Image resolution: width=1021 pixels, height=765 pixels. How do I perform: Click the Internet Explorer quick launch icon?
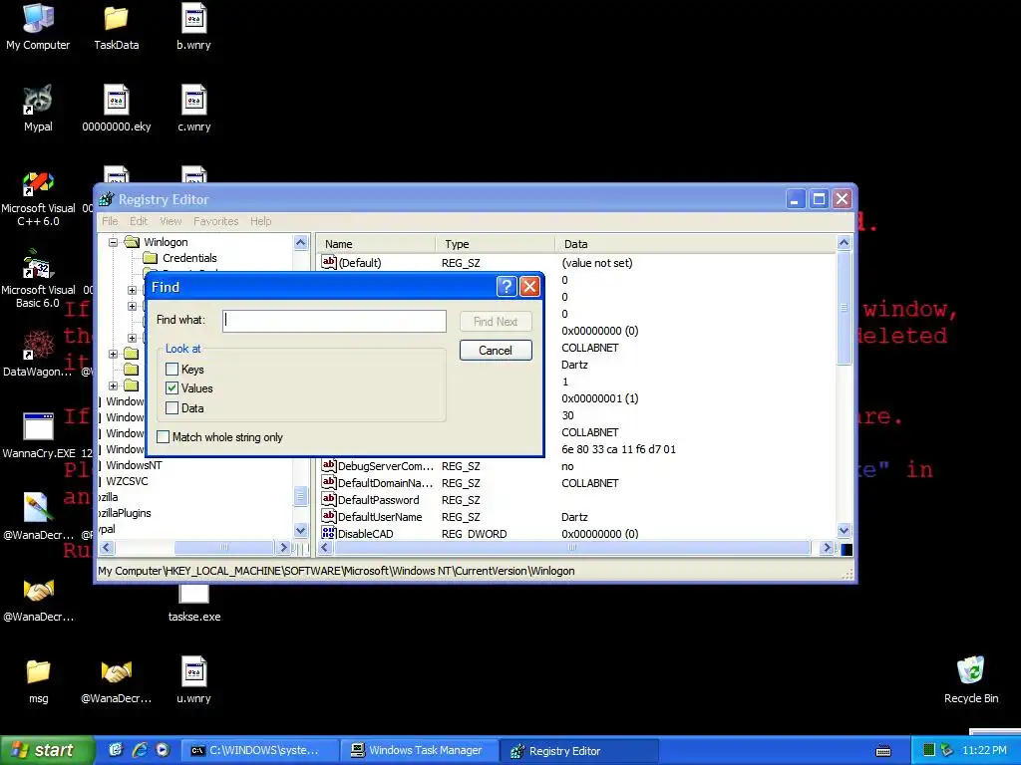[x=140, y=750]
